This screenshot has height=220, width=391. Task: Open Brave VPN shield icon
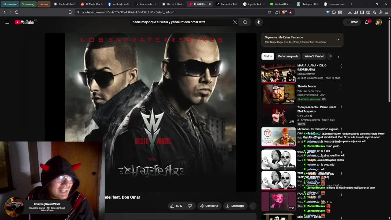(380, 12)
